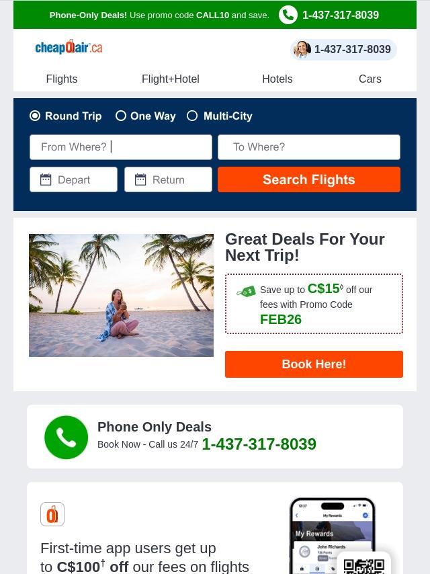Click the calendar icon in the Depart field
The width and height of the screenshot is (430, 574).
pyautogui.click(x=46, y=179)
